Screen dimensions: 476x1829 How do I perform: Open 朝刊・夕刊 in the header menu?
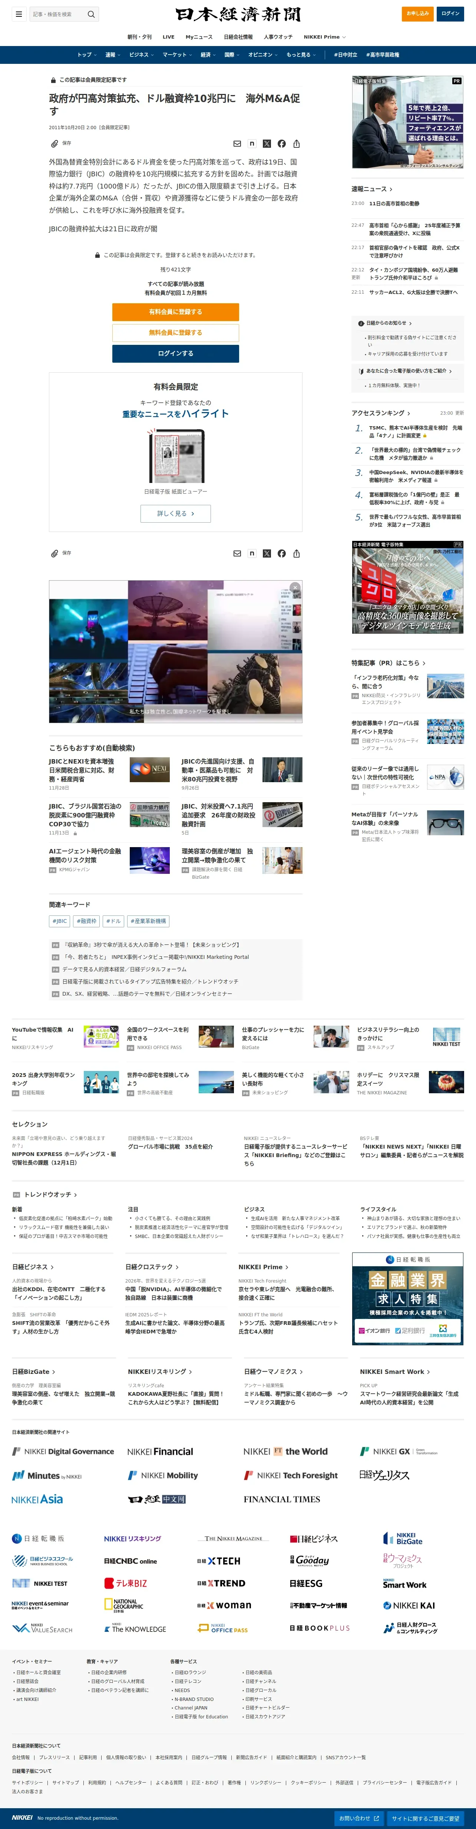[139, 37]
